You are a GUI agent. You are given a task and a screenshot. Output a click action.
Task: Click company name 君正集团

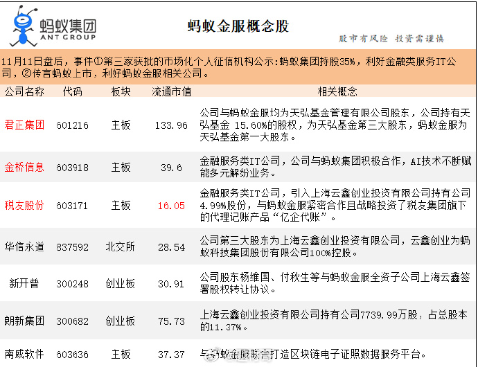click(24, 125)
